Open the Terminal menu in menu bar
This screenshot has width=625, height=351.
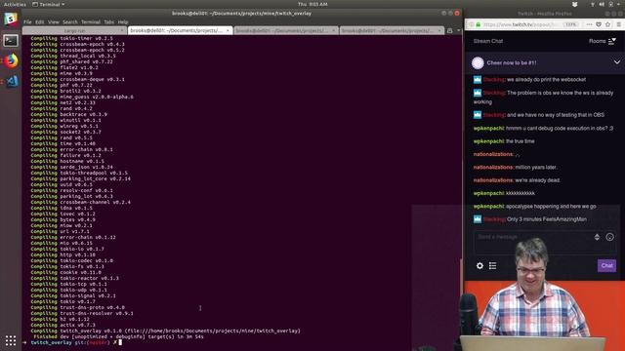point(91,21)
